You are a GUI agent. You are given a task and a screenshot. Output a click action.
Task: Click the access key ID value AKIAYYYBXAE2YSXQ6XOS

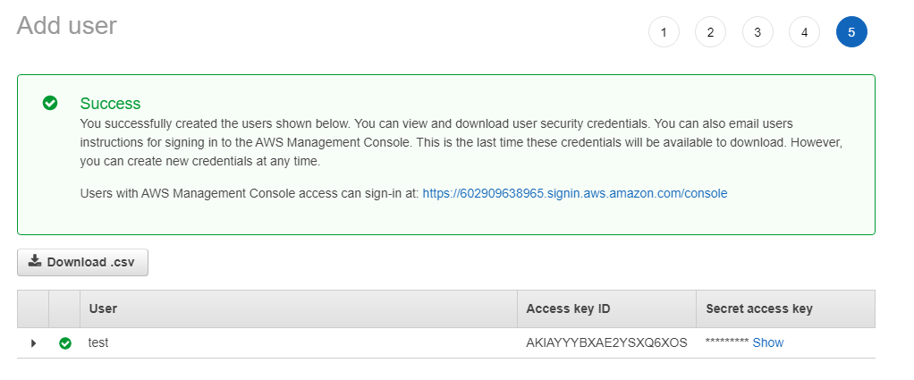[x=606, y=342]
